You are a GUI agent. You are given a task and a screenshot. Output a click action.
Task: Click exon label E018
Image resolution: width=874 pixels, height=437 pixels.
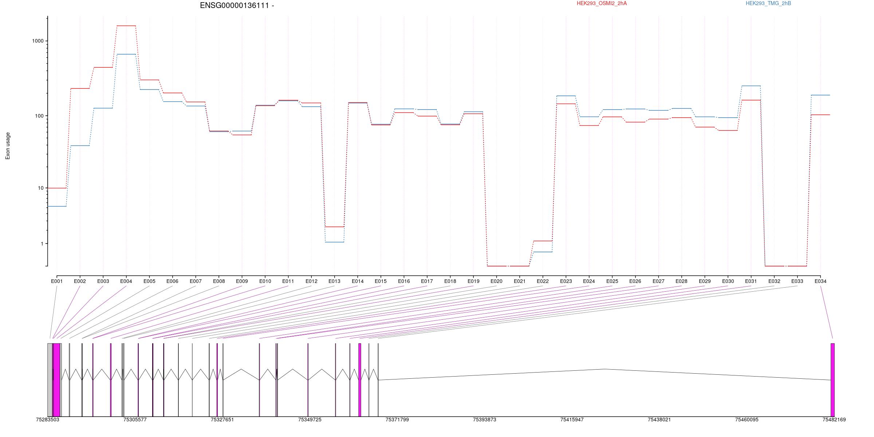pyautogui.click(x=450, y=281)
